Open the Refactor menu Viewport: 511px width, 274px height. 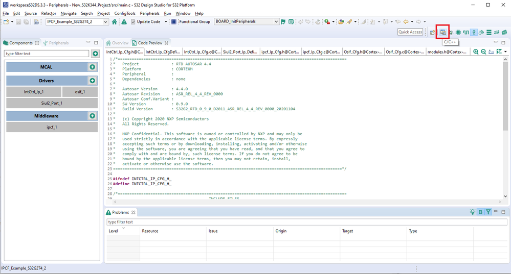[x=49, y=13]
